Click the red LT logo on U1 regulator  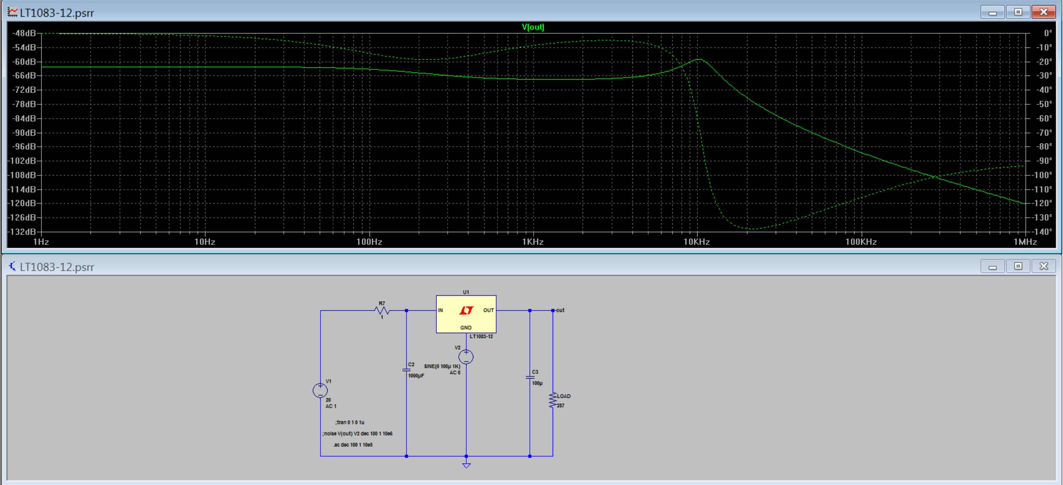(466, 310)
